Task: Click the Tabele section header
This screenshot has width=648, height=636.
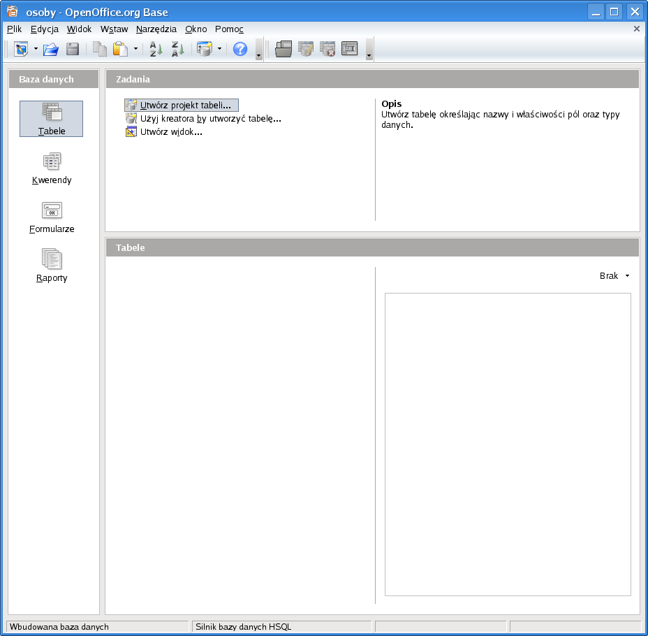Action: 372,247
